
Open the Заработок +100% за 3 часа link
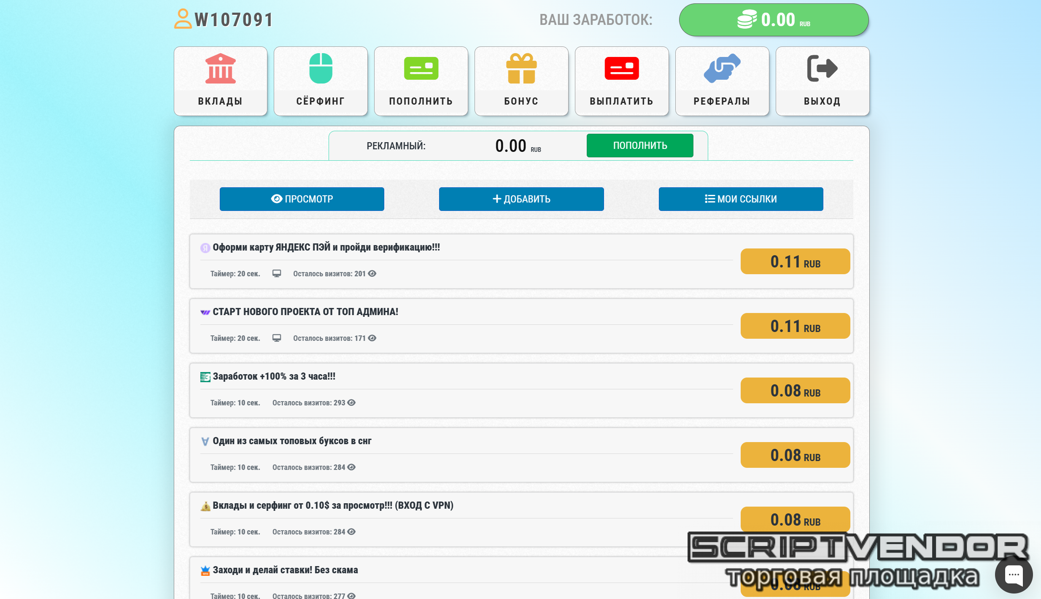[x=274, y=376]
